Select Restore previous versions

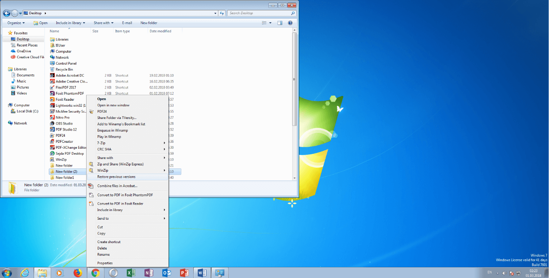(127, 177)
